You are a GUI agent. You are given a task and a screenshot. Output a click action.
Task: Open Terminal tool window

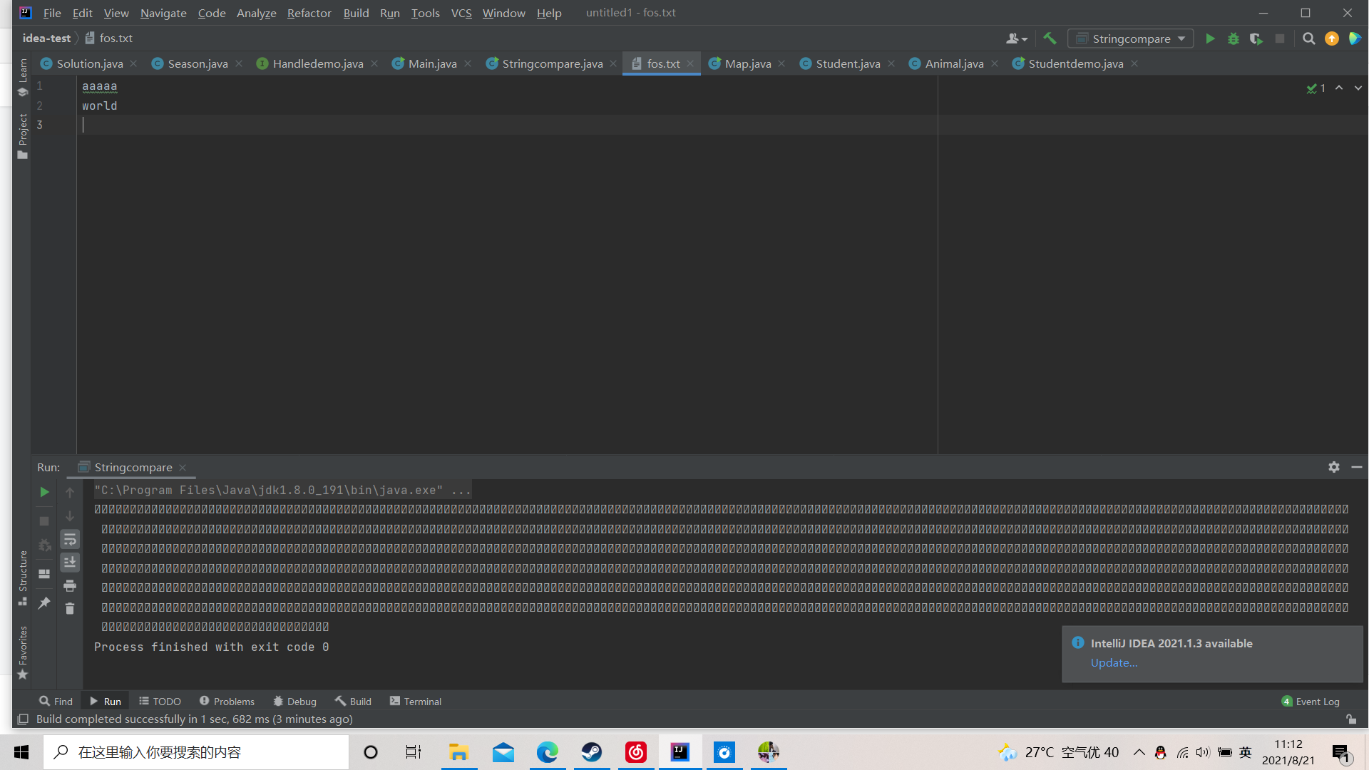[x=416, y=702]
